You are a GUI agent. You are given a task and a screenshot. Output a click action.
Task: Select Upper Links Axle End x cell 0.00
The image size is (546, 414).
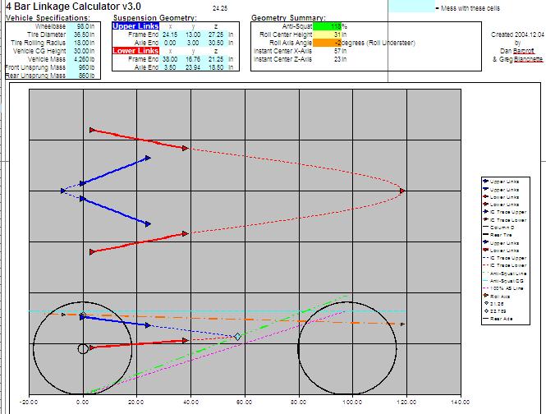click(x=170, y=43)
